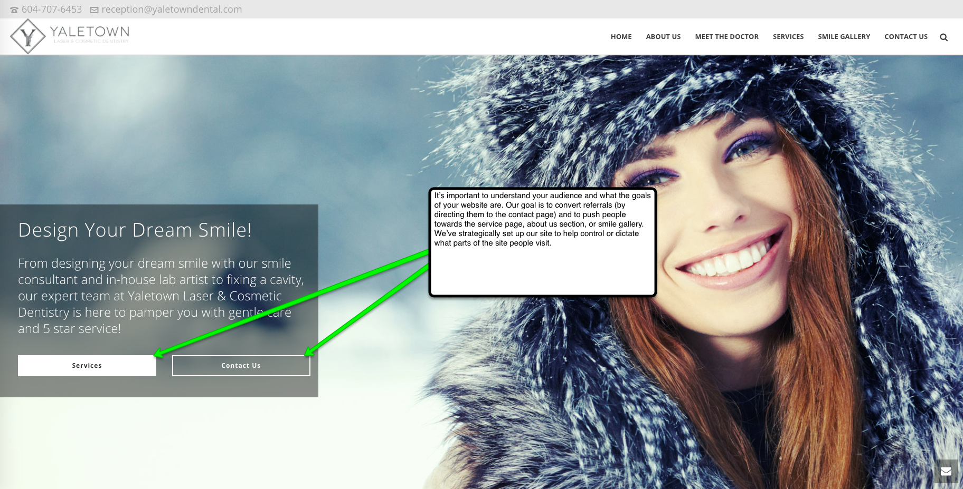
Task: Open the About Us menu item
Action: tap(663, 37)
